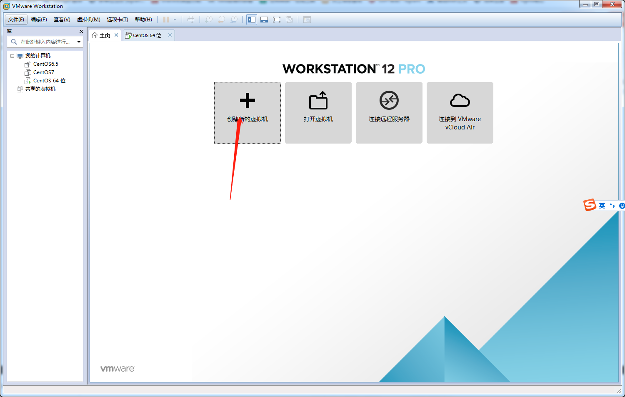Click the console view toolbar icon

click(307, 20)
